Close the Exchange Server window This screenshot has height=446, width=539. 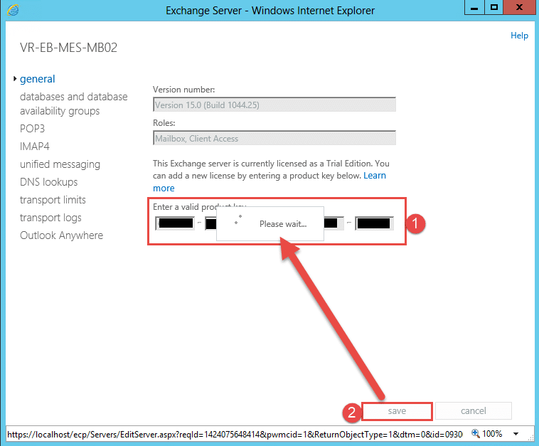tap(520, 8)
